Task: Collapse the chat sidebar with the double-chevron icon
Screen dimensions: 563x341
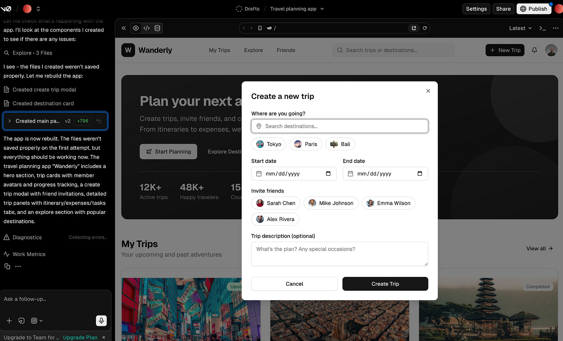Action: tap(124, 28)
